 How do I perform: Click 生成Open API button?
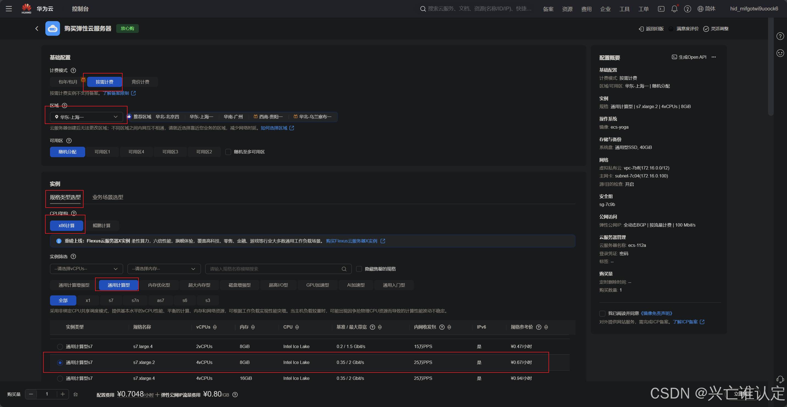689,57
